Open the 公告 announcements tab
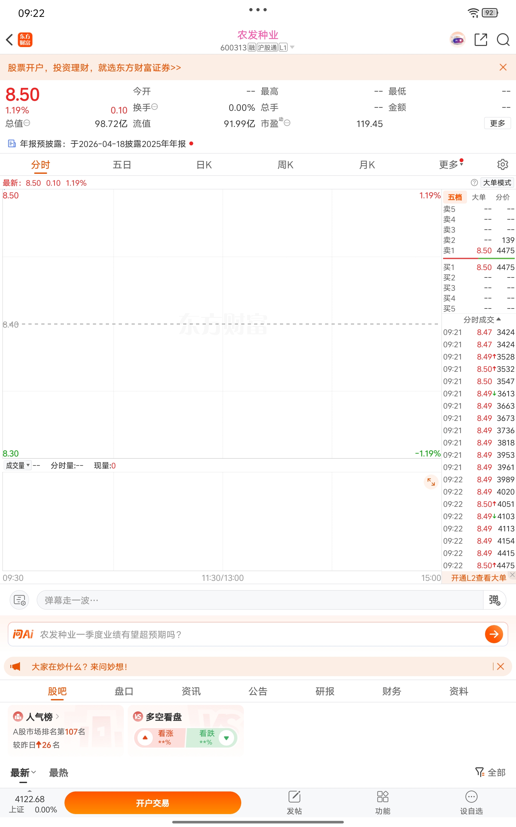The width and height of the screenshot is (516, 827). [258, 691]
